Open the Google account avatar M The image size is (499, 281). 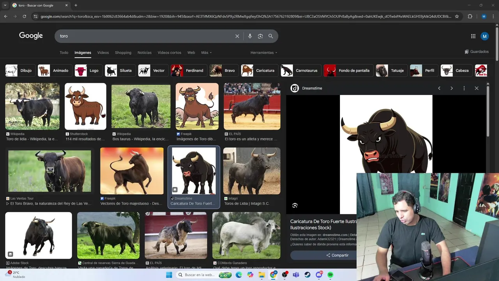point(485,36)
